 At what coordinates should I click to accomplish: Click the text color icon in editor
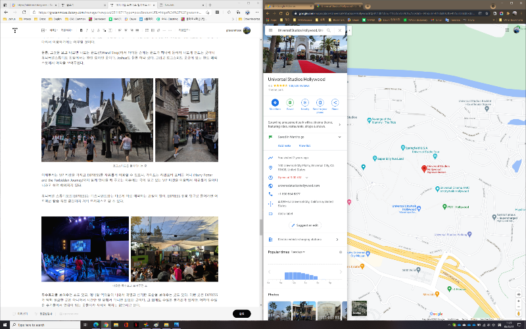tap(105, 30)
